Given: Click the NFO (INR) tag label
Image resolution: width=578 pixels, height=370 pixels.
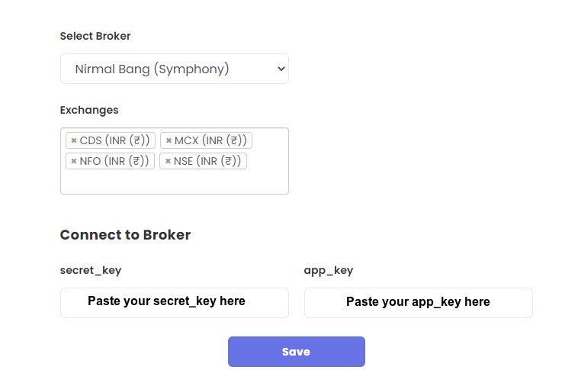Looking at the screenshot, I should tap(114, 161).
